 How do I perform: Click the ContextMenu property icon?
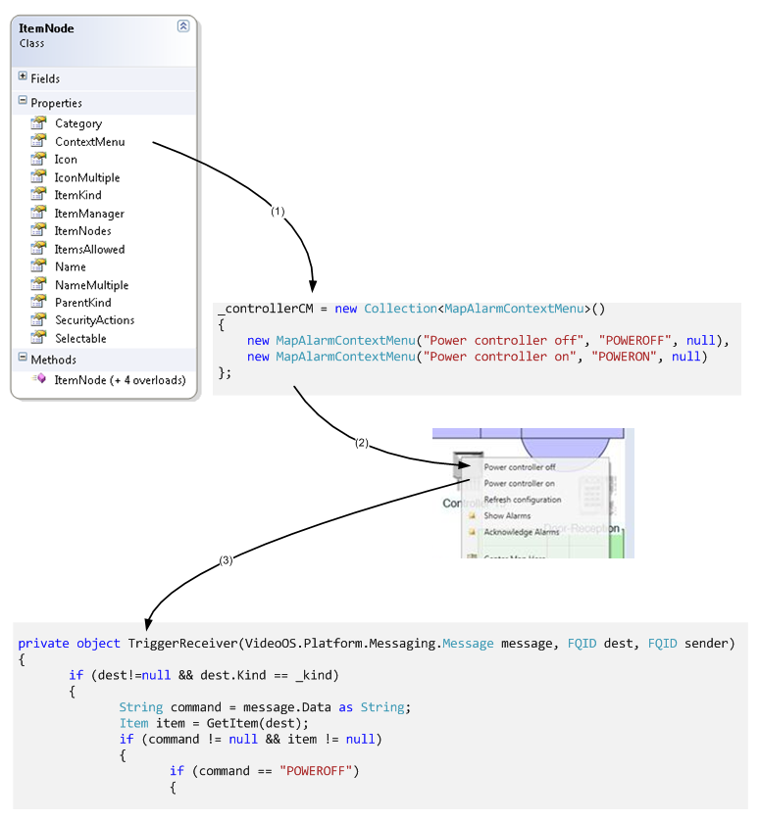[38, 141]
